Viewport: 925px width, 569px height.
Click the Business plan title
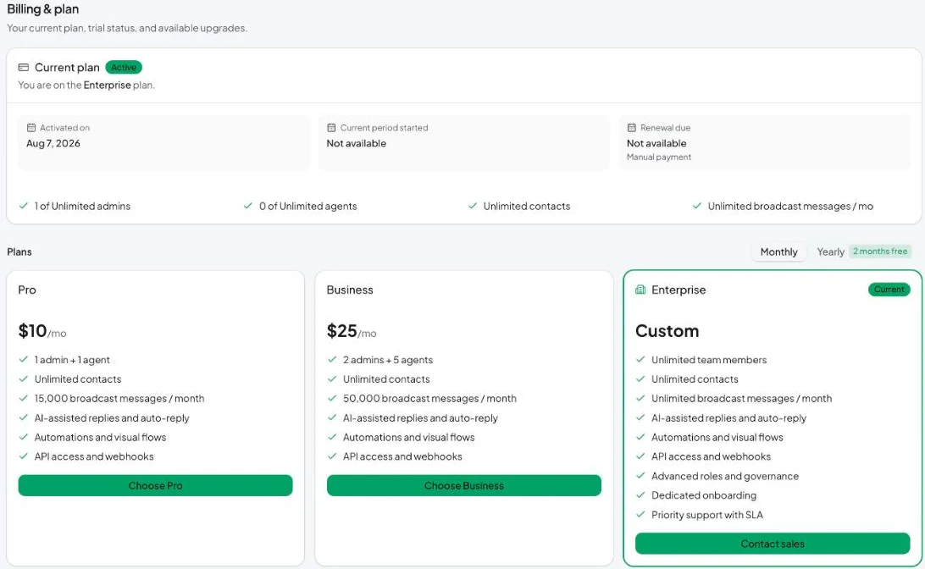(x=350, y=290)
